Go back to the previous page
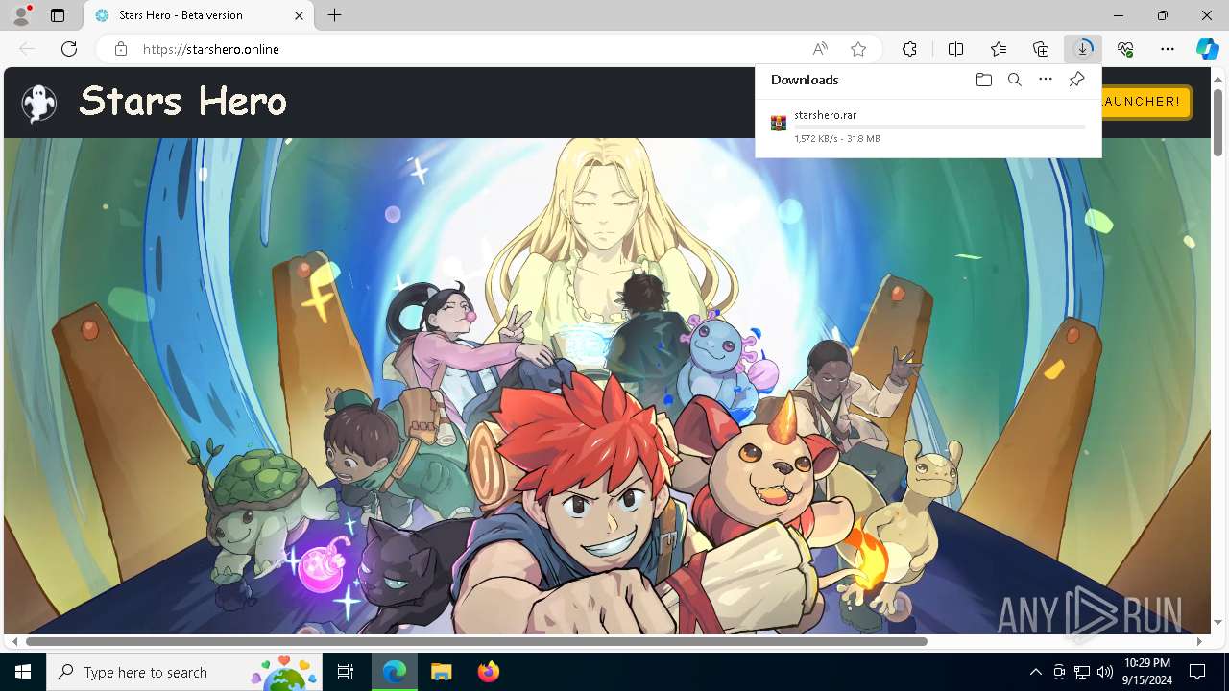This screenshot has height=691, width=1229. (x=27, y=49)
